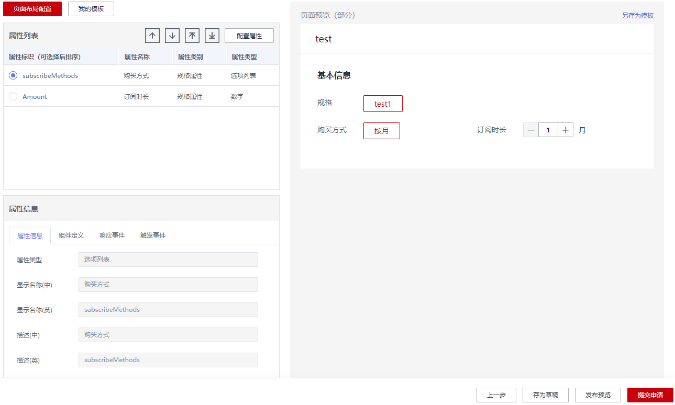Click the 规格属性 cell in Amount row
675x405 pixels.
click(x=190, y=96)
